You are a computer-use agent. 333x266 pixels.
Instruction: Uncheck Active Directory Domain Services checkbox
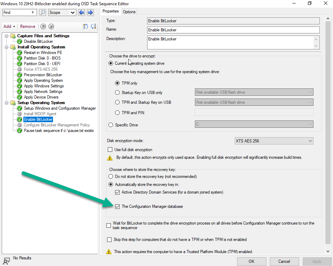[x=117, y=192]
